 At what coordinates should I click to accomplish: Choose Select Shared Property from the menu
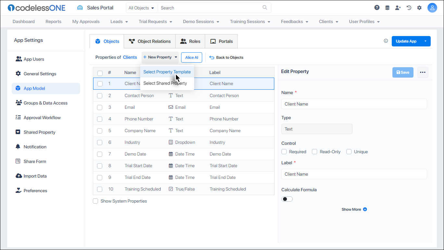(166, 83)
